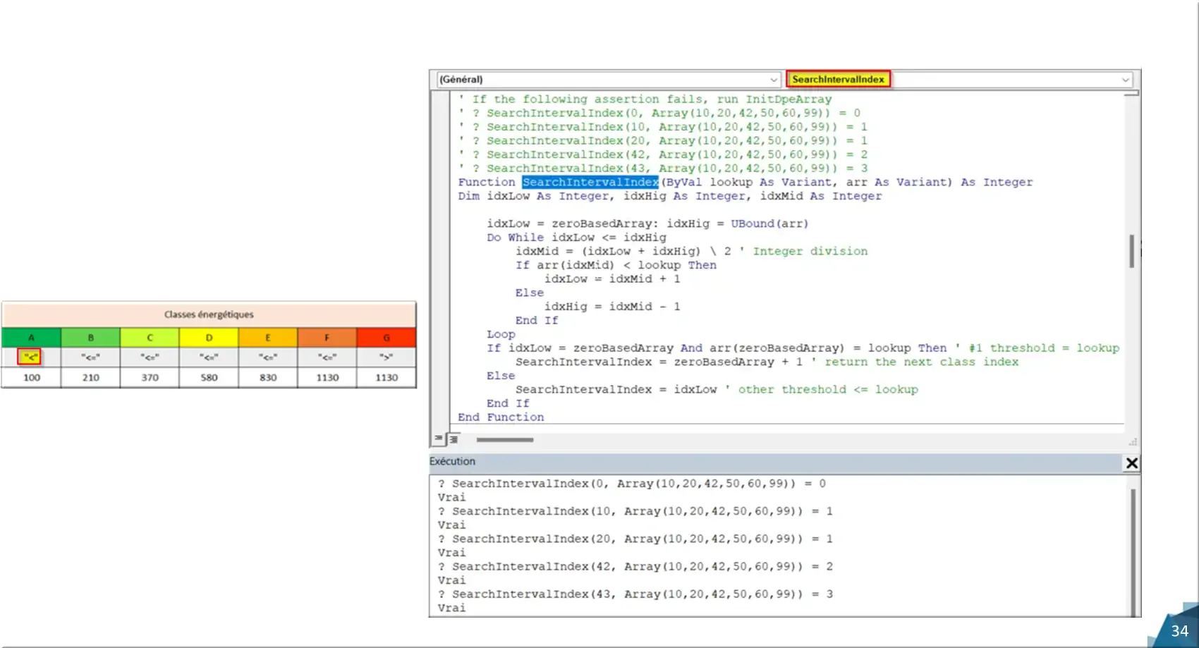Click the "<" operator cell under A
1199x648 pixels.
click(30, 357)
